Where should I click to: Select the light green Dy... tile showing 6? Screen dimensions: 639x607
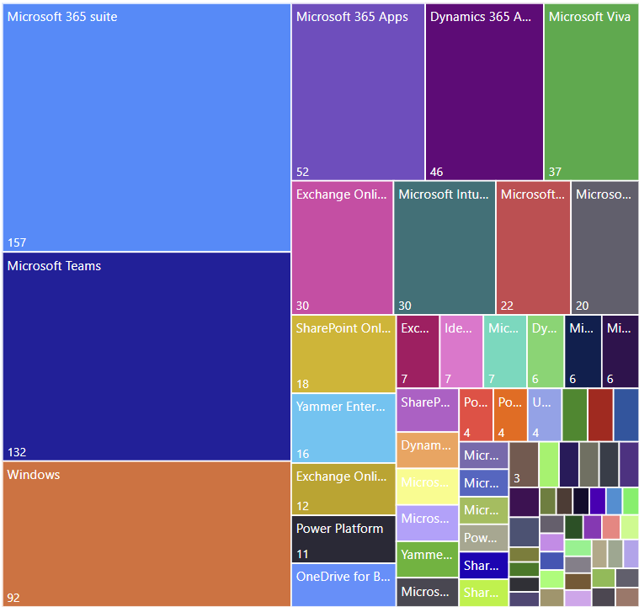pyautogui.click(x=546, y=351)
